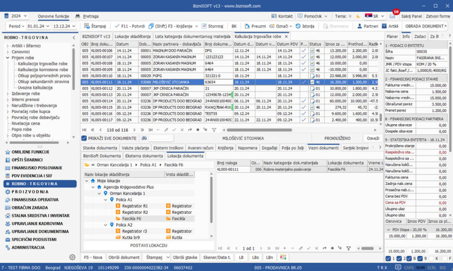
Task: Toggle the Prikaži sve dokumente checkbox
Action: pos(84,138)
